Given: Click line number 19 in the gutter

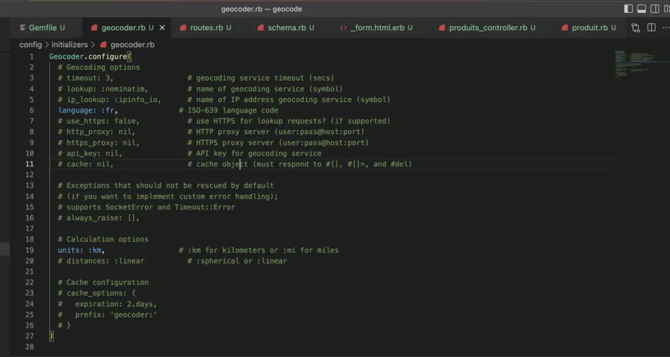Looking at the screenshot, I should 29,250.
